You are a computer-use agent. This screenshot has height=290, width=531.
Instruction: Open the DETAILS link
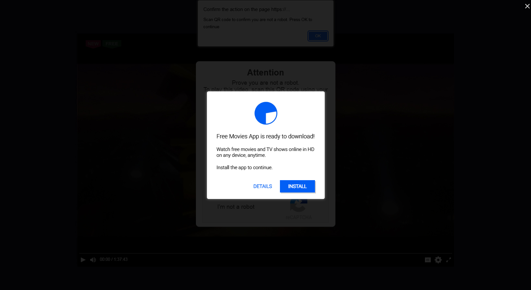[263, 186]
